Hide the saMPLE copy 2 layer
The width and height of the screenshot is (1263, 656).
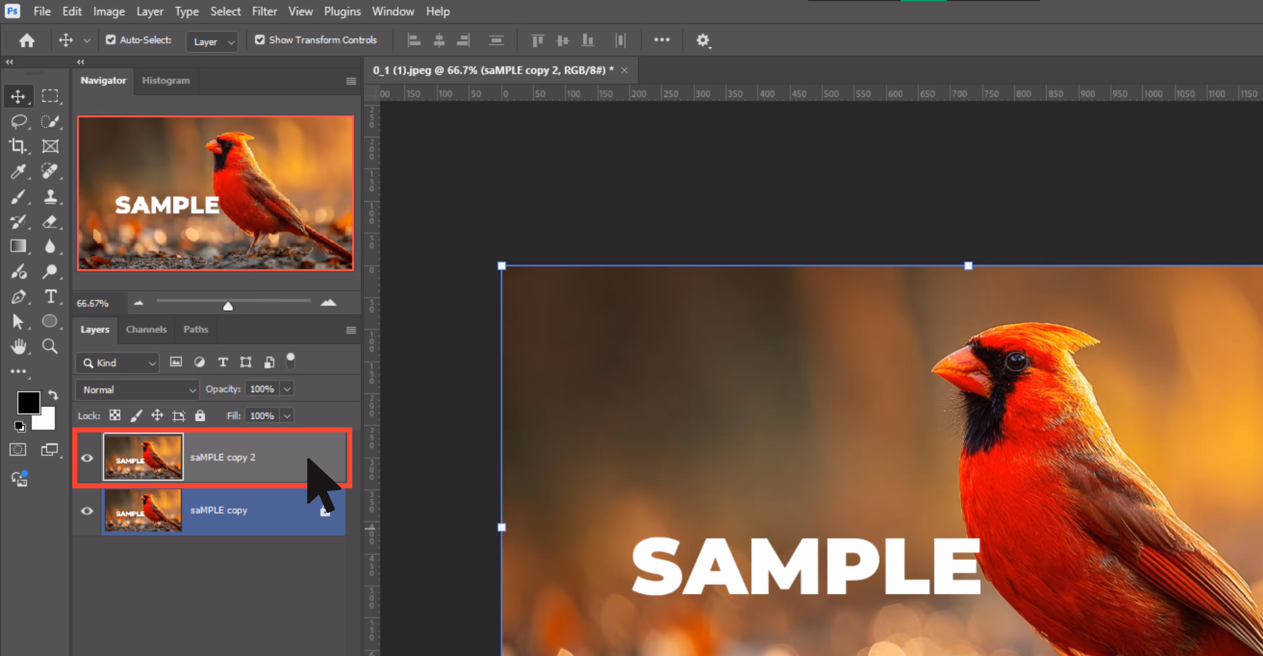[87, 458]
